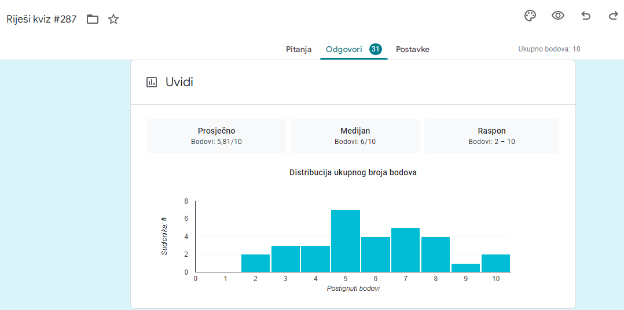The height and width of the screenshot is (310, 624).
Task: Undo the last action
Action: click(x=586, y=16)
